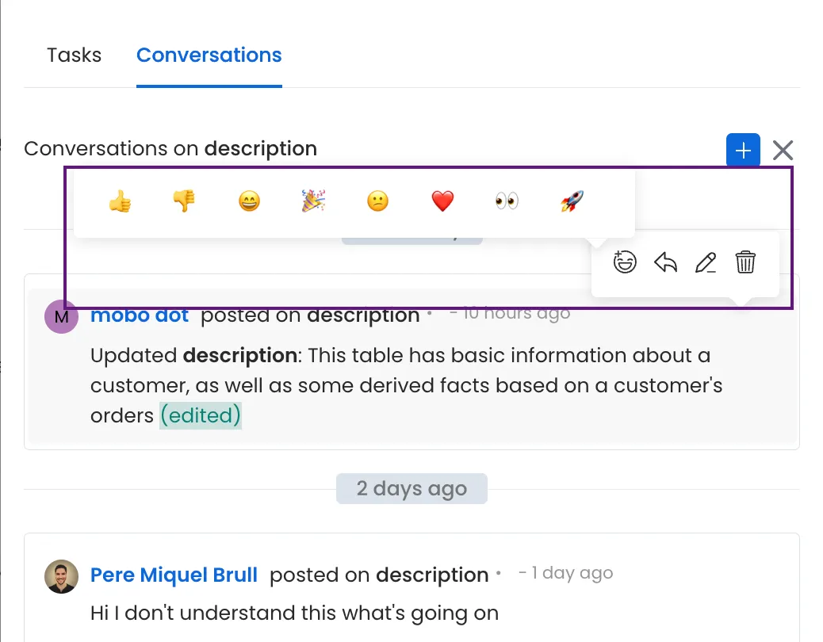
Task: Open the Conversations tab
Action: click(209, 55)
